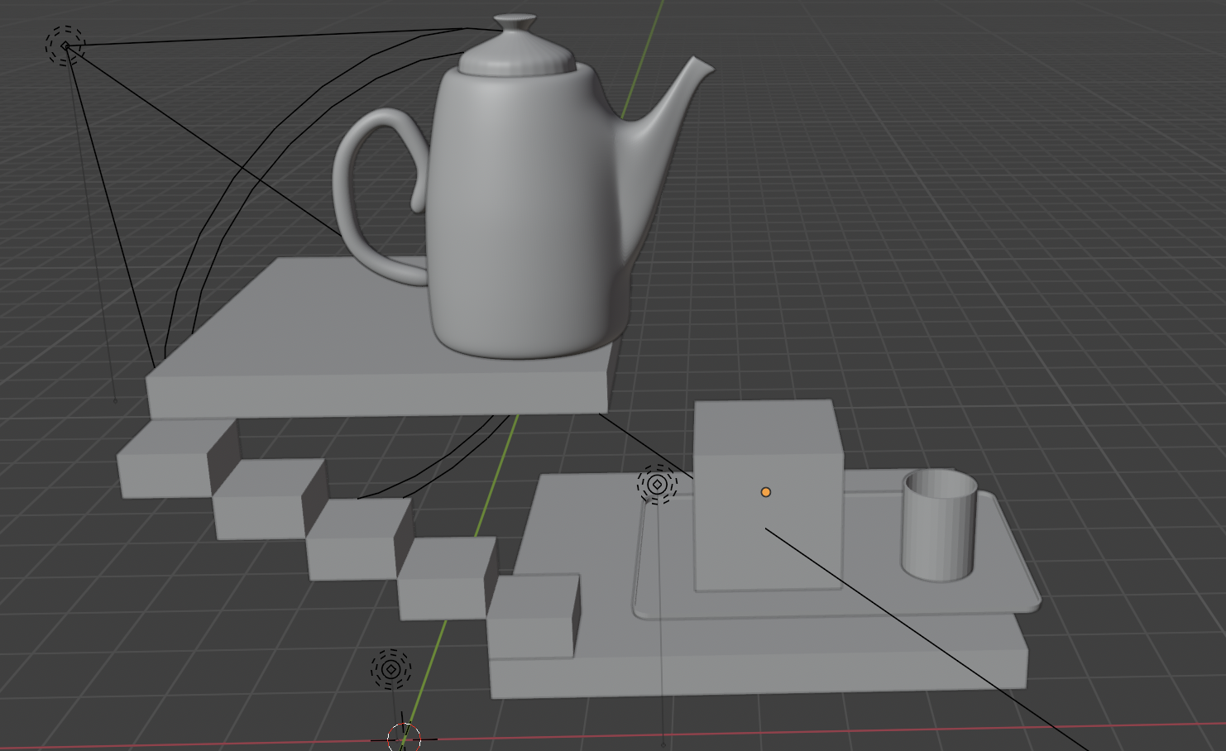Viewport: 1226px width, 751px height.
Task: Select the cube sitting on the tray
Action: pyautogui.click(x=768, y=495)
